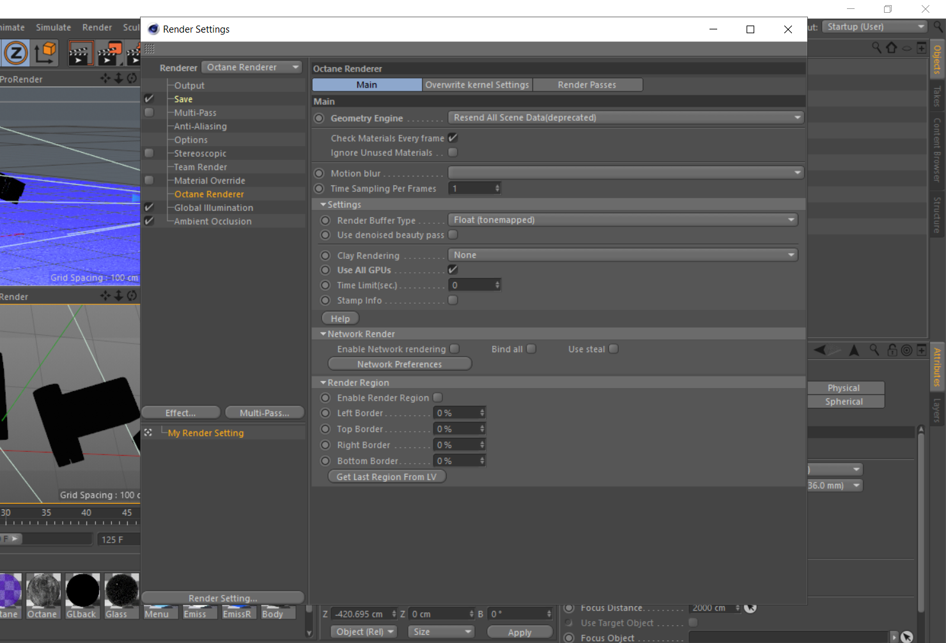
Task: Open the Geometry Engine dropdown
Action: pyautogui.click(x=626, y=118)
